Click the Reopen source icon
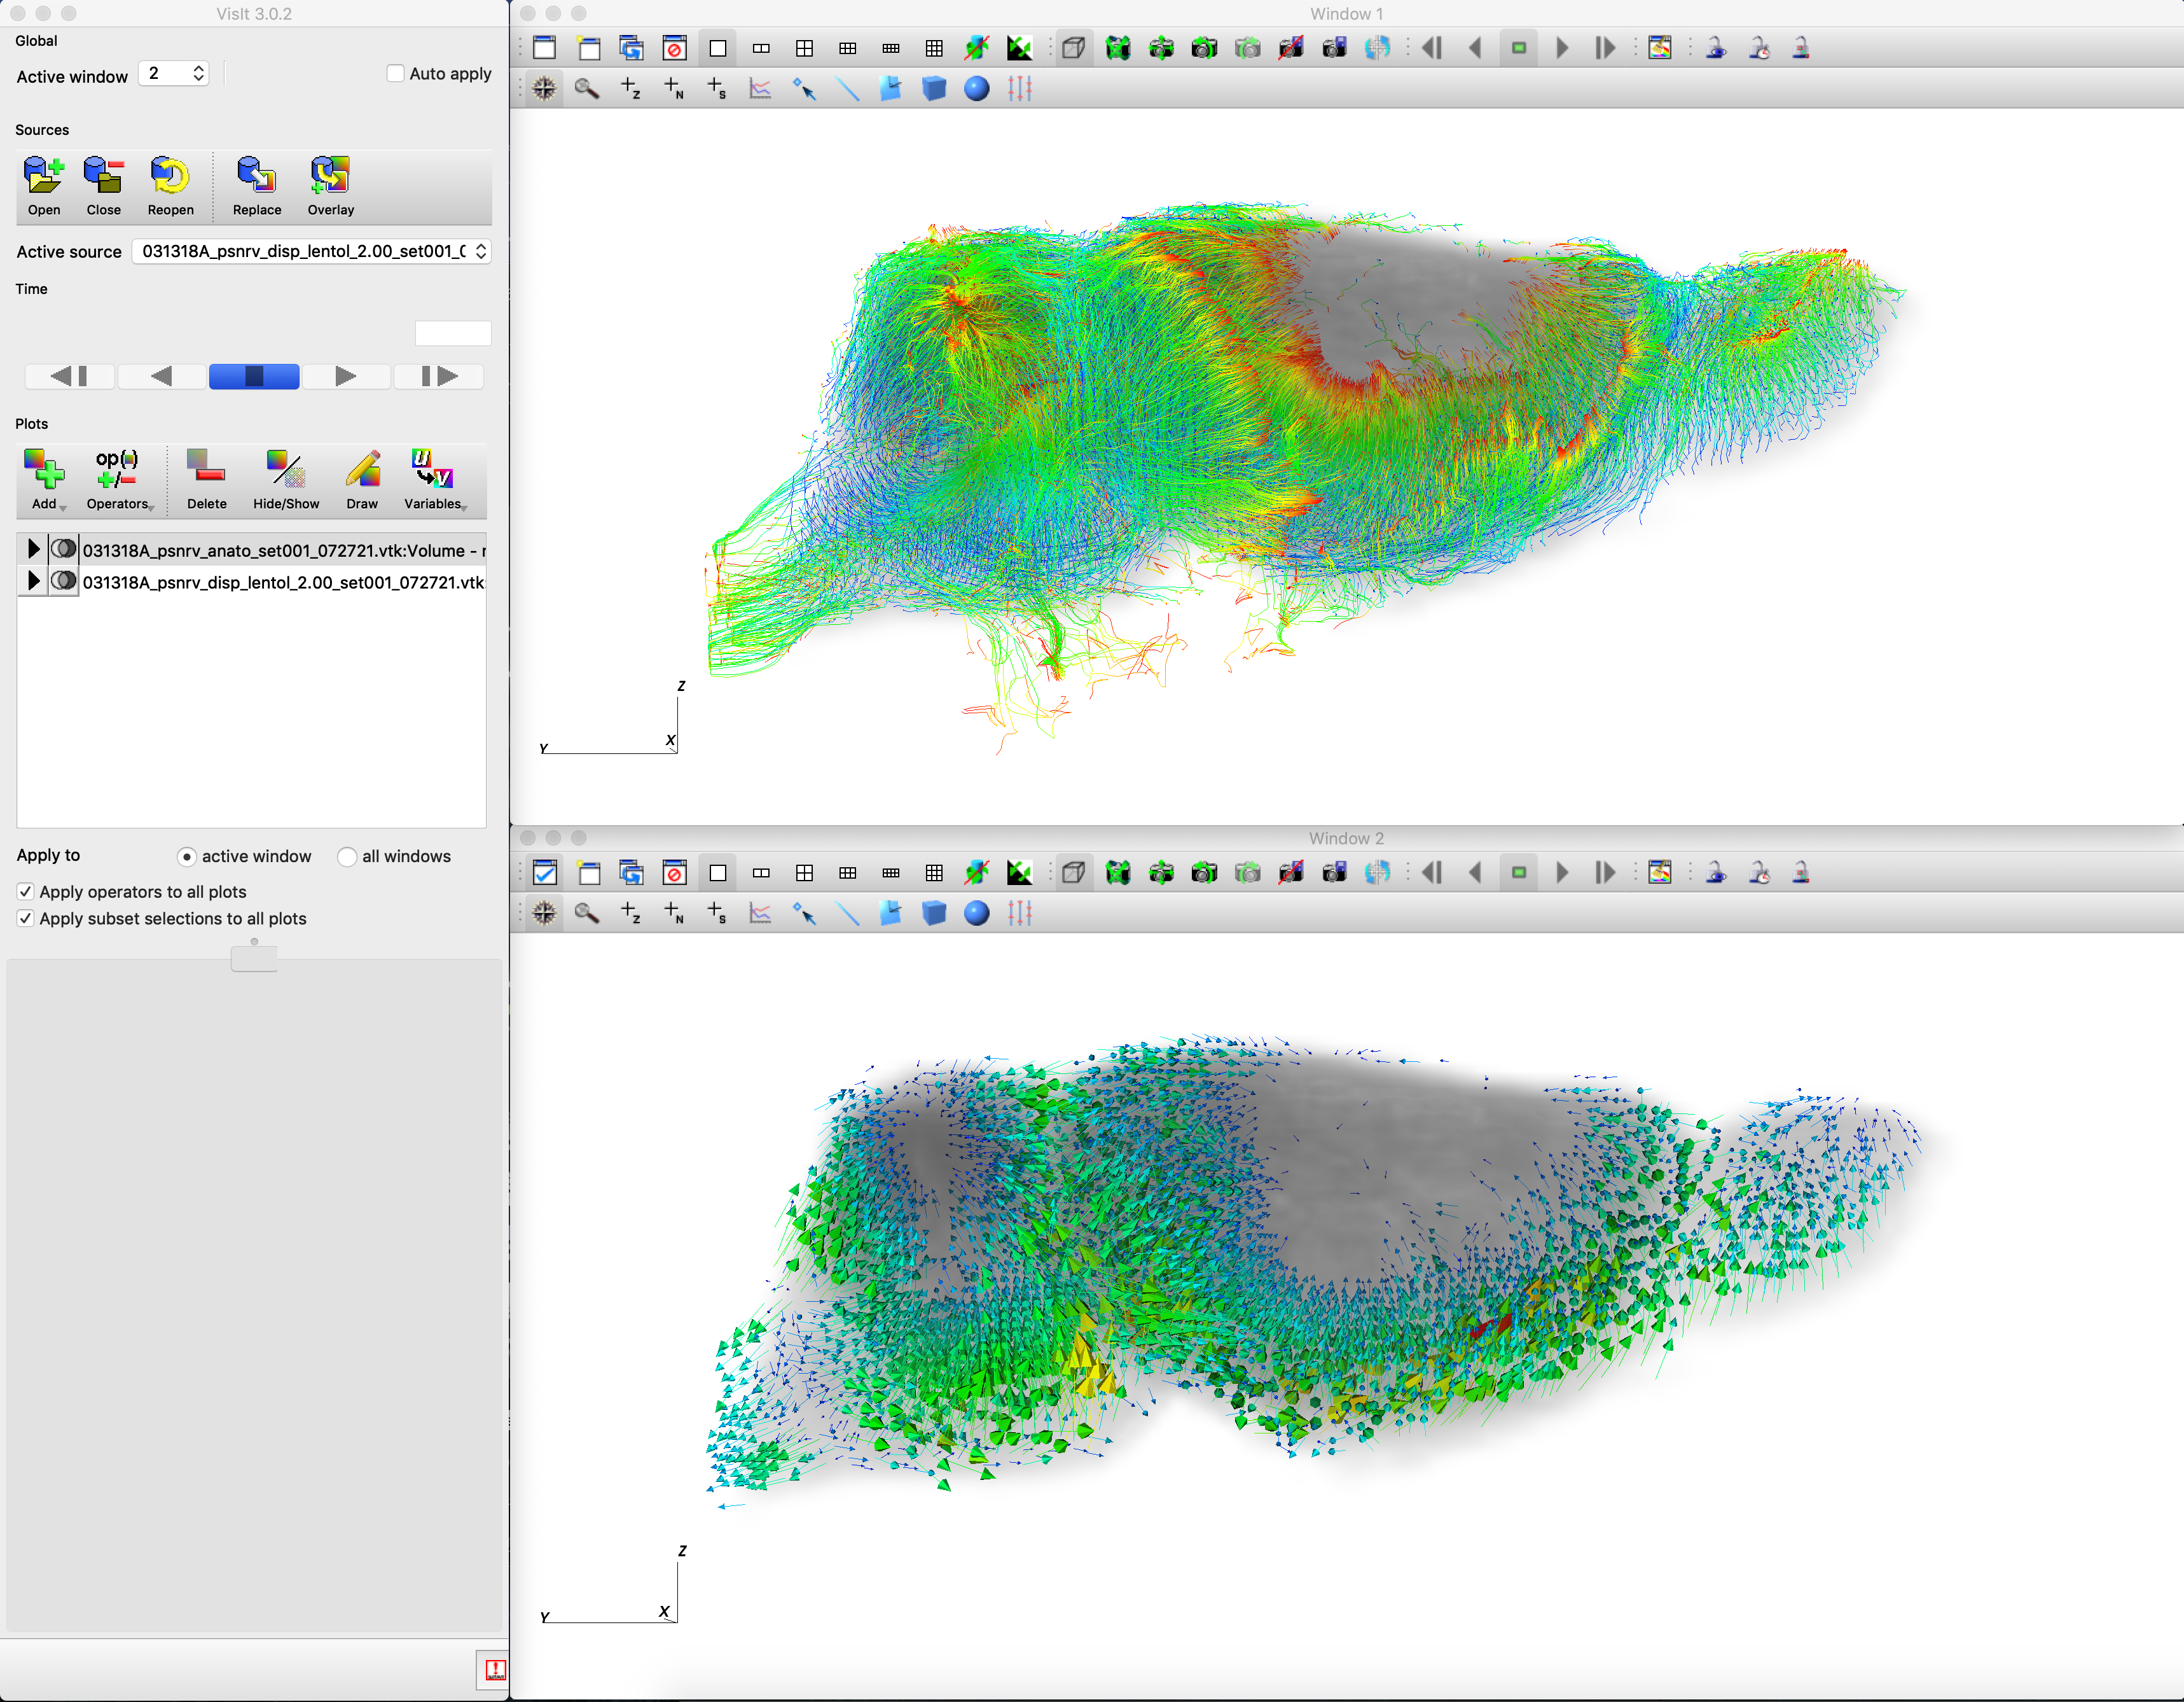2184x1702 pixels. tap(170, 176)
